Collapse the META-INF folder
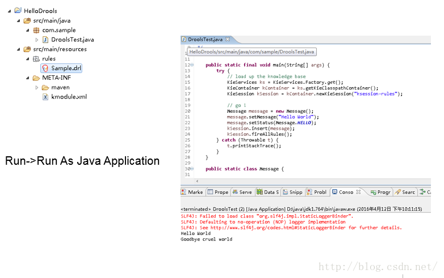444x278 pixels. (27, 78)
